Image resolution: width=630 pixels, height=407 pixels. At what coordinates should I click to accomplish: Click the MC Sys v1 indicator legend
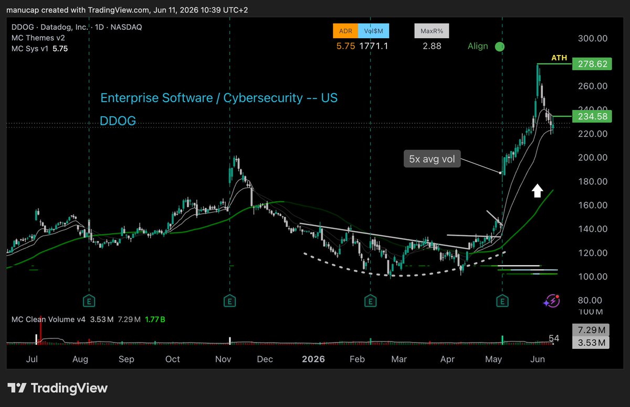[x=39, y=49]
